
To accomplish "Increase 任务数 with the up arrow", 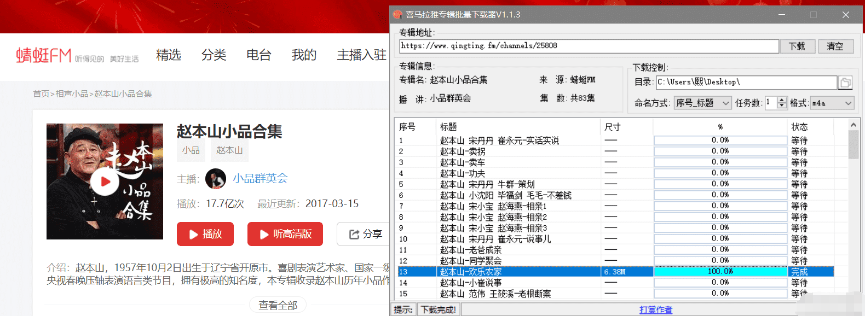I will 782,100.
